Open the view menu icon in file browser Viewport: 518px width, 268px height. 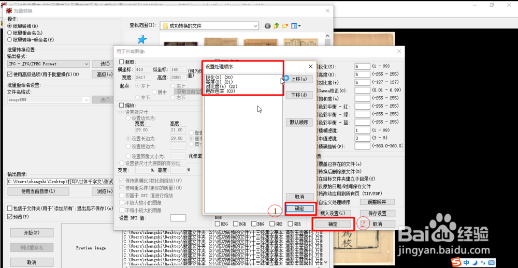coord(296,26)
